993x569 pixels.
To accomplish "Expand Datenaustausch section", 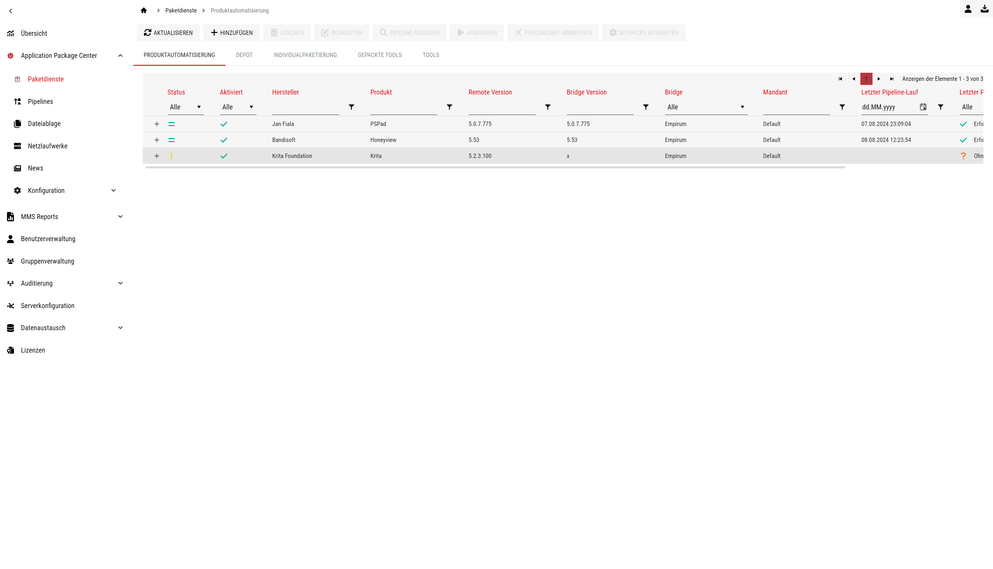I will 120,328.
